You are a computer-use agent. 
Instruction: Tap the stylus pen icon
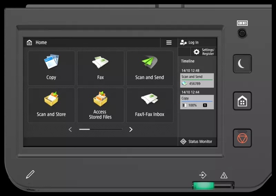coord(30,174)
